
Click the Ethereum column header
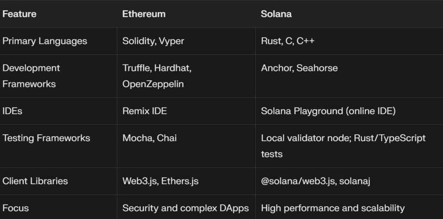pyautogui.click(x=144, y=14)
